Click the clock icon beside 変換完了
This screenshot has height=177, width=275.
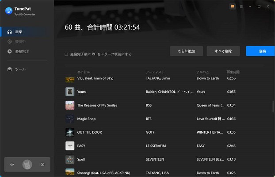coord(9,51)
